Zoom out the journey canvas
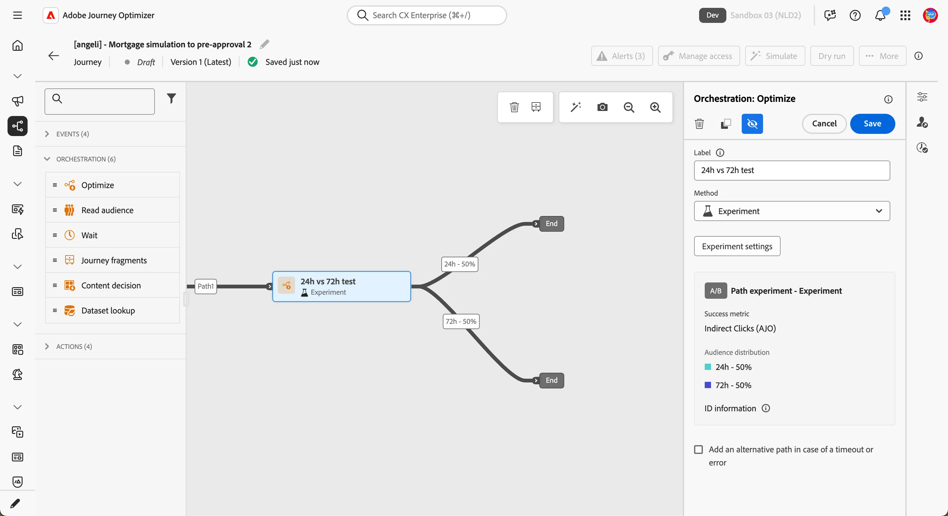The image size is (948, 516). click(629, 107)
